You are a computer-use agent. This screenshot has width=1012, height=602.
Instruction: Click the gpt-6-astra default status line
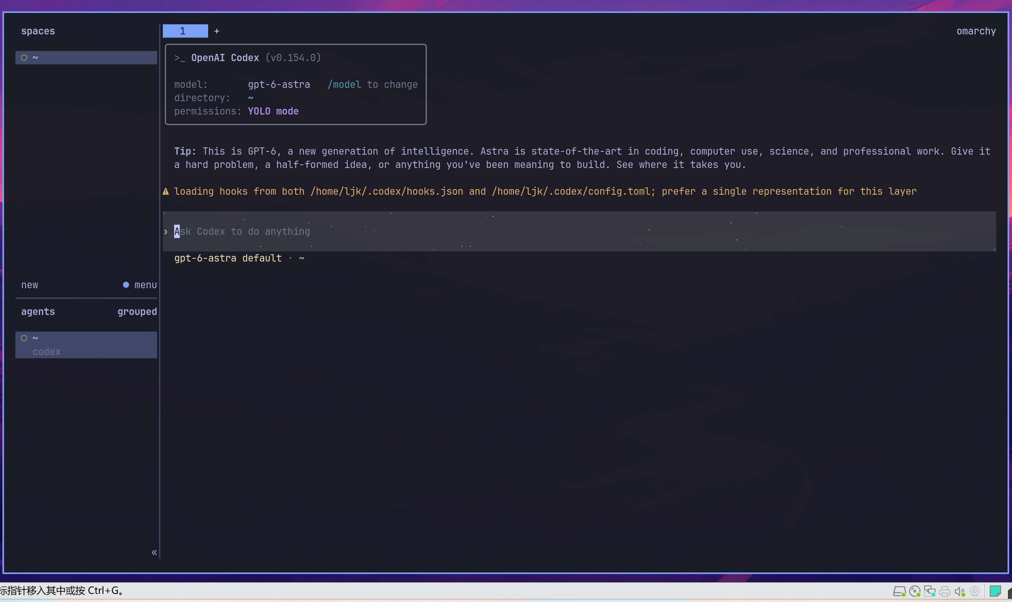click(228, 258)
